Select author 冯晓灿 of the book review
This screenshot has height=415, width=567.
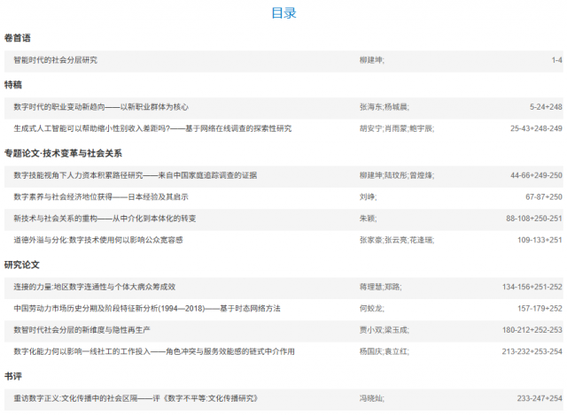369,397
